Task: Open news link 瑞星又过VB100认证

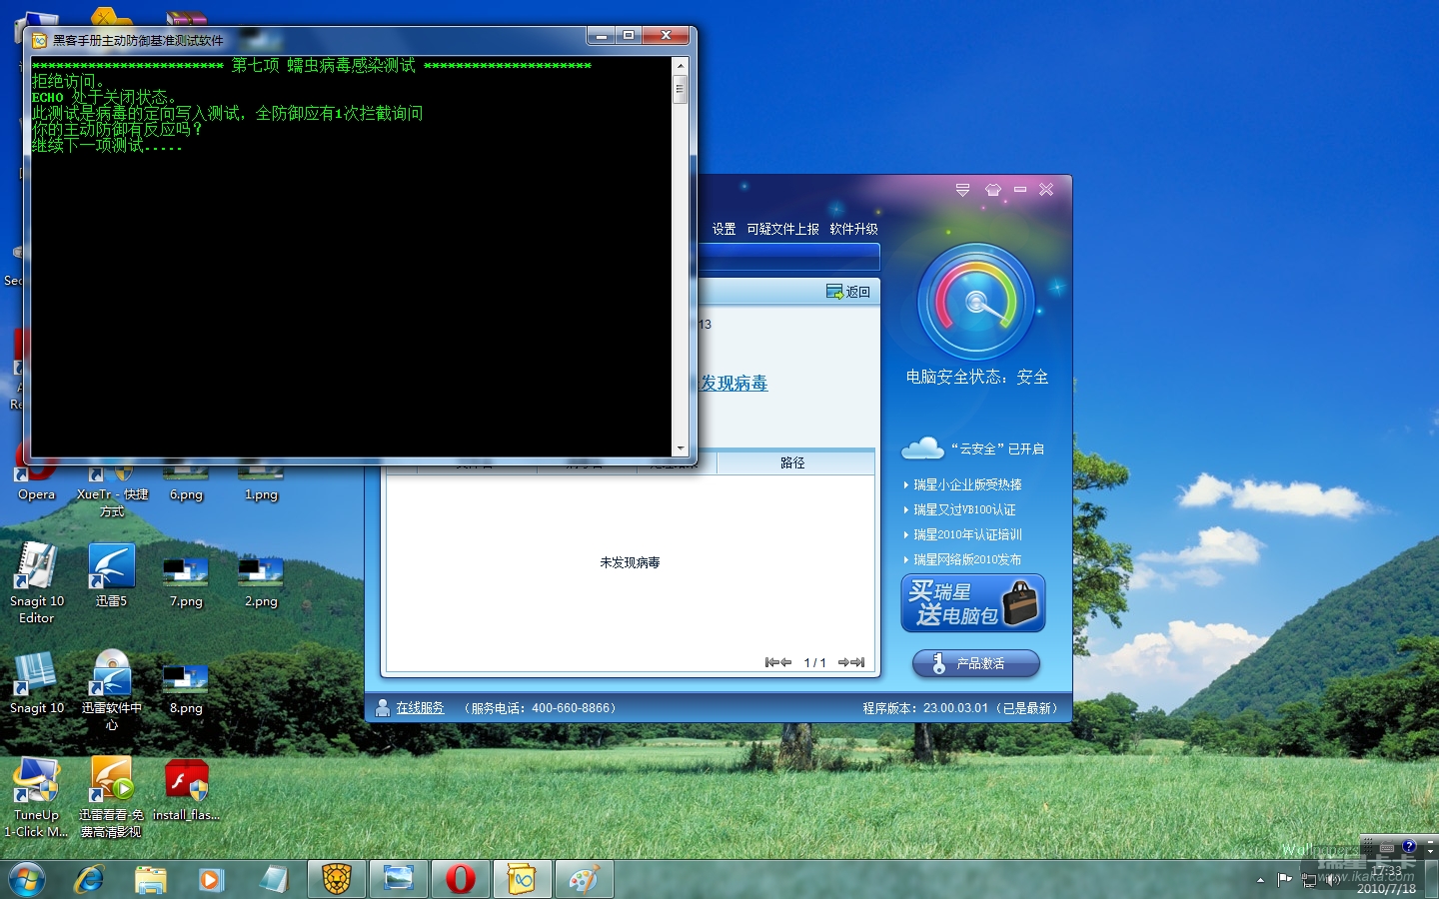Action: (964, 509)
